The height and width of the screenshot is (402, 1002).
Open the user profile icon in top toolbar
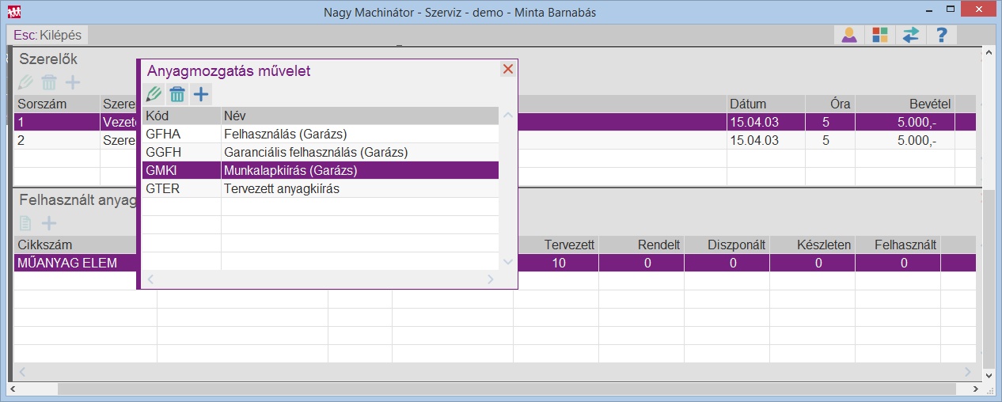point(849,36)
